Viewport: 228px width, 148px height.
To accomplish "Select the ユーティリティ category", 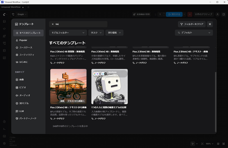I will point(28,55).
